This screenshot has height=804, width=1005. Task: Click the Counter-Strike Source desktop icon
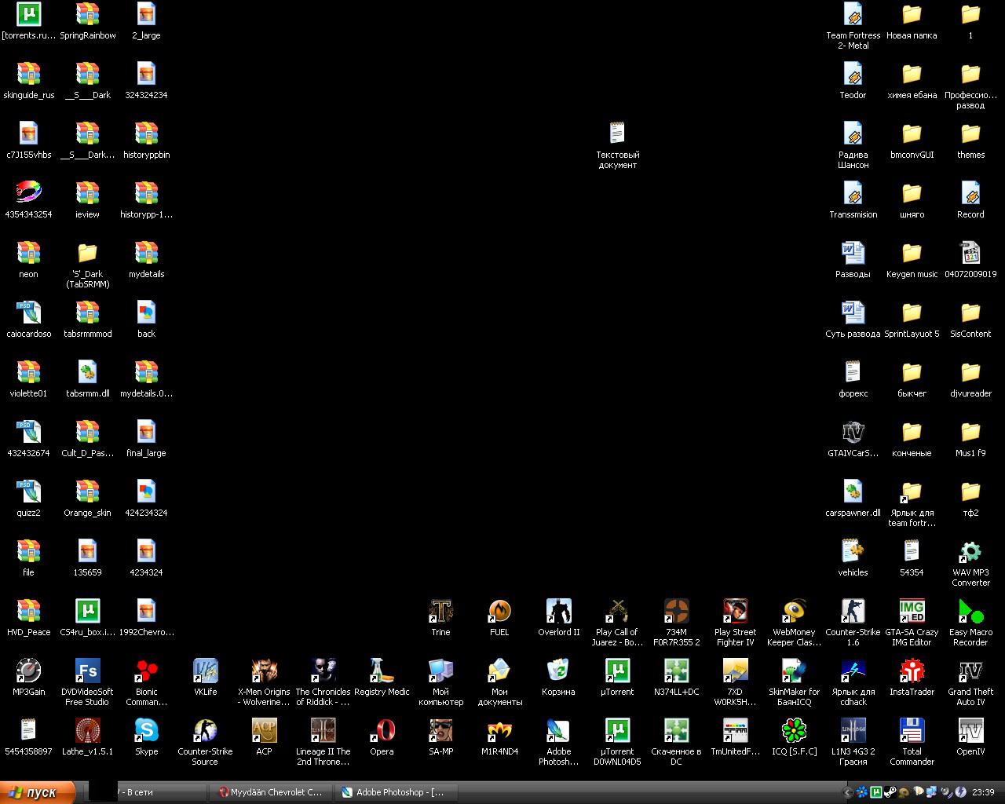(205, 730)
